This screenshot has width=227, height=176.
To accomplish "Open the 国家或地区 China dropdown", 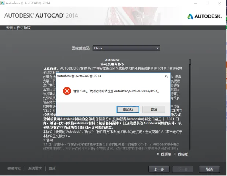I will coord(126,48).
